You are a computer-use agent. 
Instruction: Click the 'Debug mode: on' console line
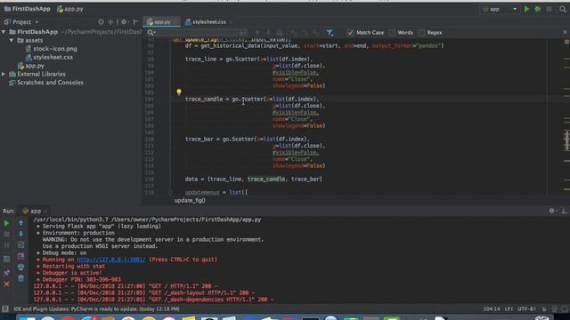coord(64,253)
